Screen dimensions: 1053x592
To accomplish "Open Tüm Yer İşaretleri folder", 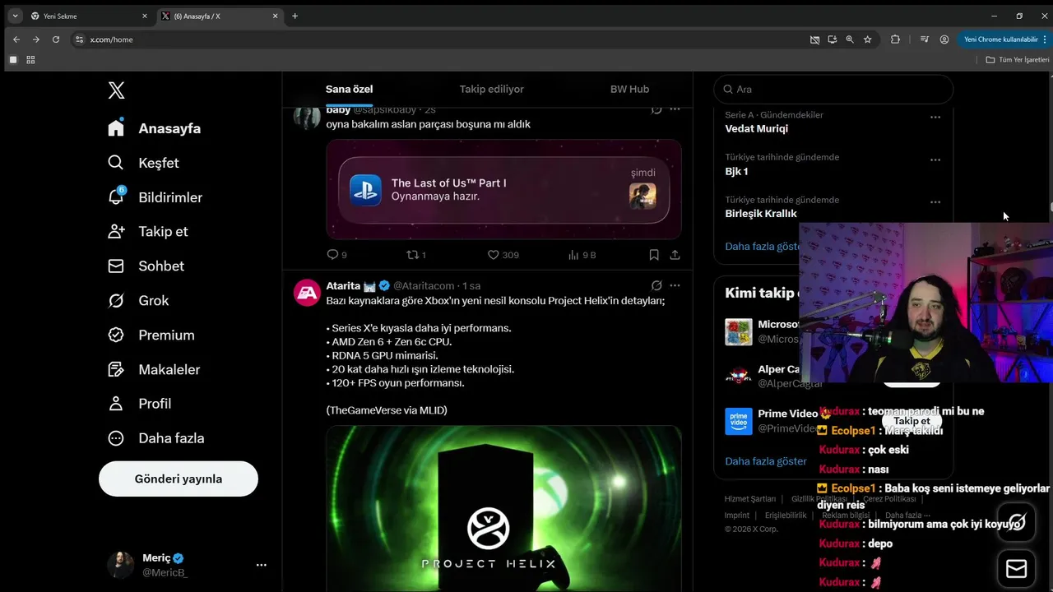I will pyautogui.click(x=1018, y=60).
